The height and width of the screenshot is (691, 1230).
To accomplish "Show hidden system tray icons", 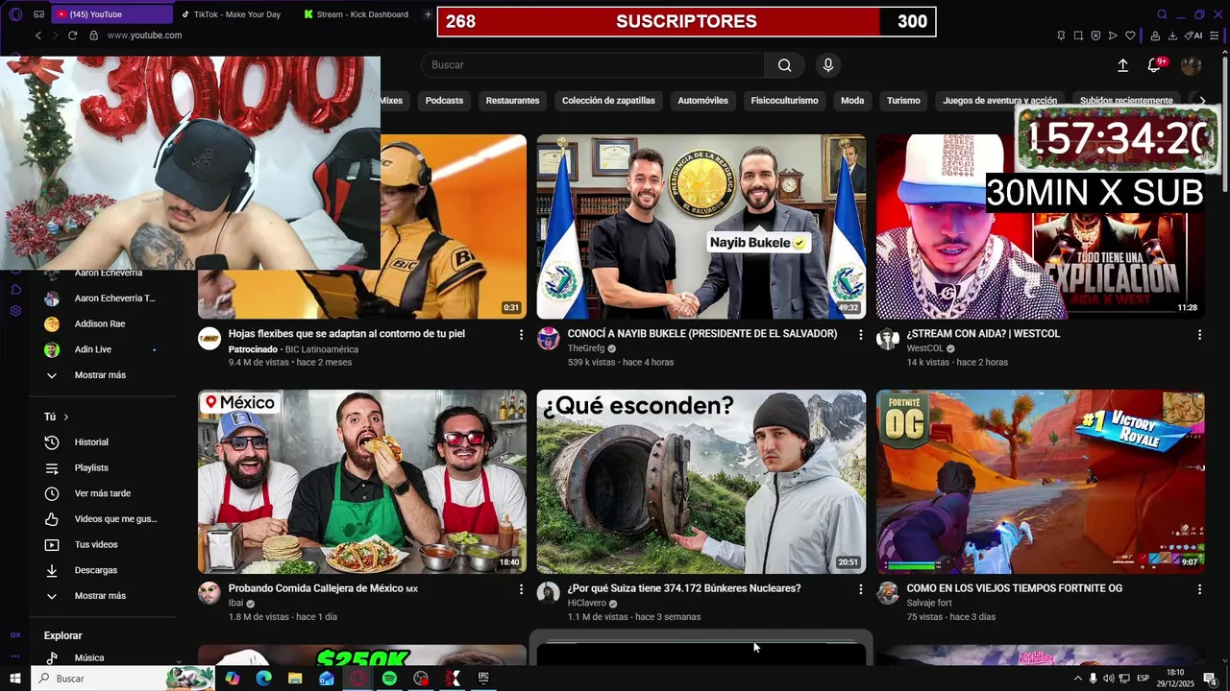I will click(x=1077, y=679).
